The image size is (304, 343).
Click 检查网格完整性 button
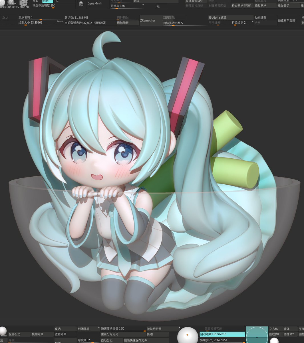(x=242, y=6)
